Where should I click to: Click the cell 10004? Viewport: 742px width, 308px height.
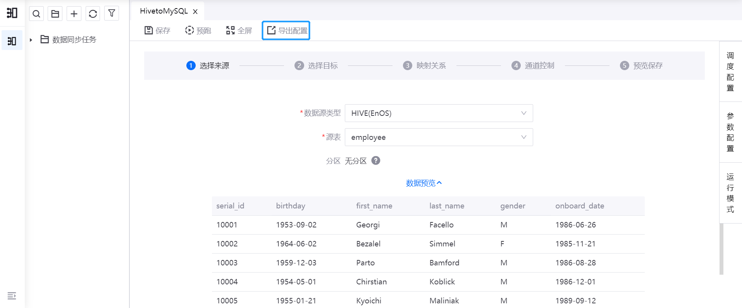point(227,282)
